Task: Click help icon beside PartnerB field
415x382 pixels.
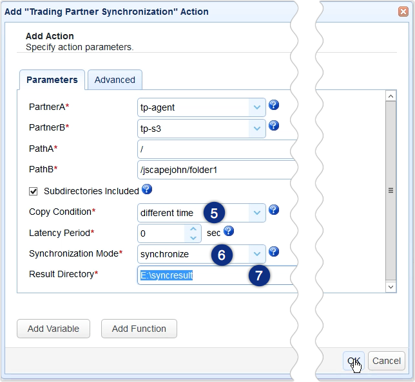Action: tap(273, 126)
